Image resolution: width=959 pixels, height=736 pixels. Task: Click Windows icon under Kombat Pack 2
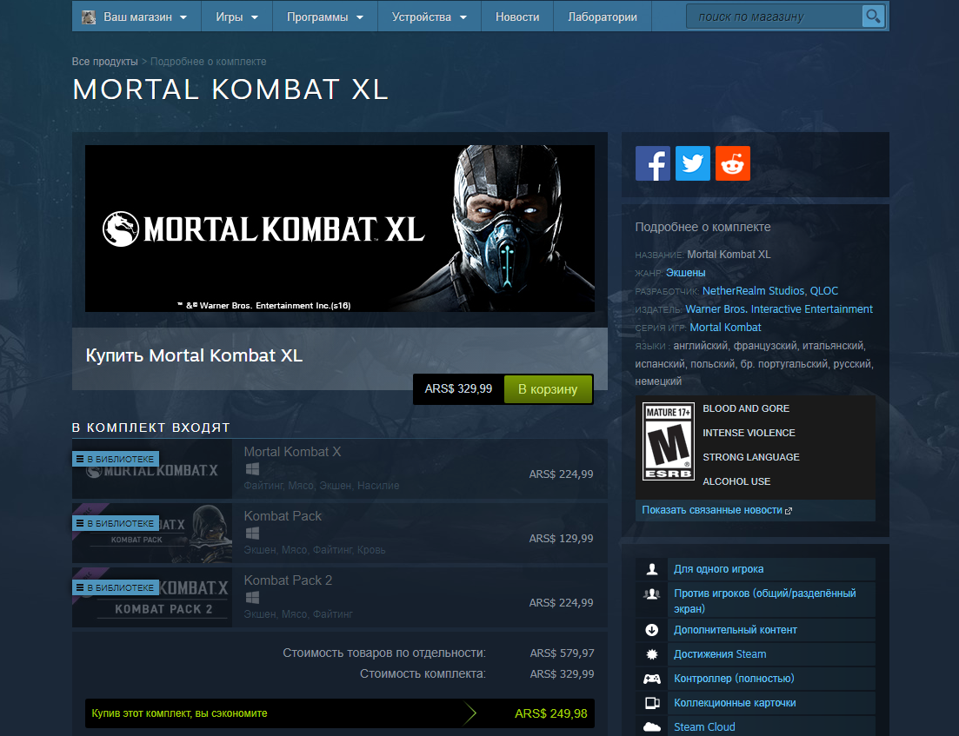pos(252,597)
